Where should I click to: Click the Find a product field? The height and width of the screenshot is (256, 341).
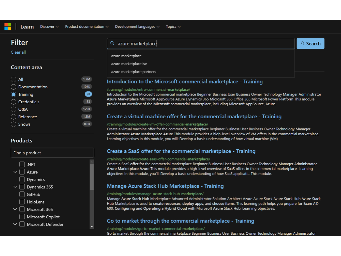[52, 153]
